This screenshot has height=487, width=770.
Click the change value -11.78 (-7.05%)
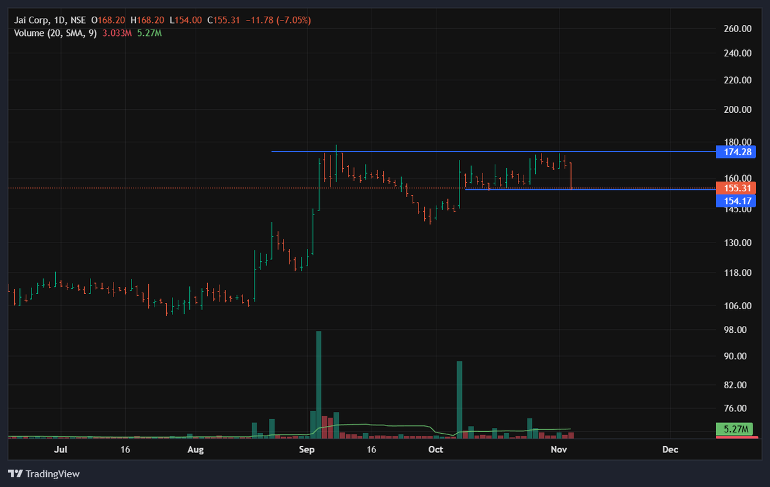coord(278,21)
